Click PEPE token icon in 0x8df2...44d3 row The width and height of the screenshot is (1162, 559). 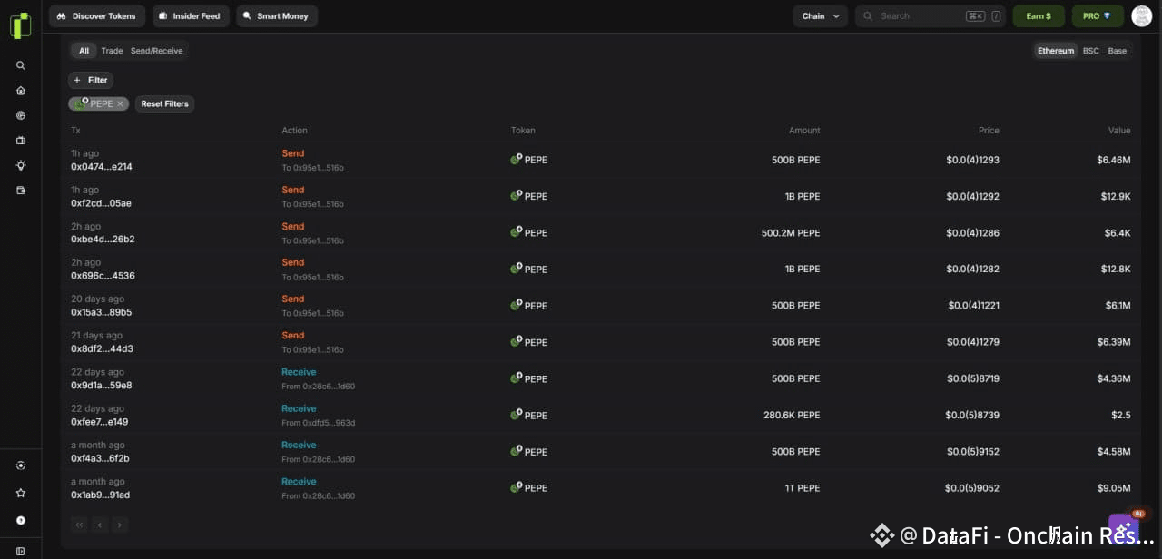pos(516,341)
